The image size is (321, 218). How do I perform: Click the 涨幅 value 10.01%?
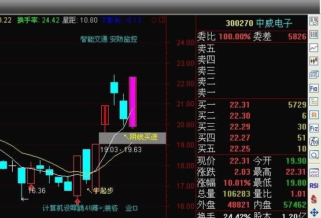[x=237, y=183]
